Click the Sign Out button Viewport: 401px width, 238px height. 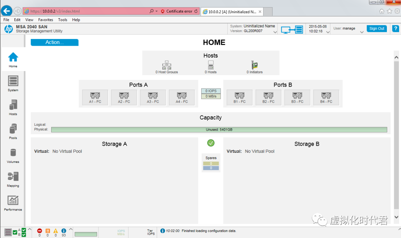point(377,28)
